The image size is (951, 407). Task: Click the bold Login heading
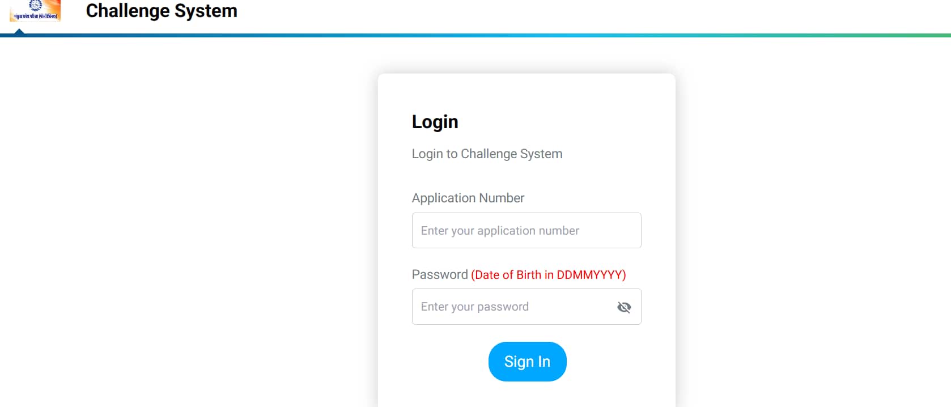[x=435, y=122]
